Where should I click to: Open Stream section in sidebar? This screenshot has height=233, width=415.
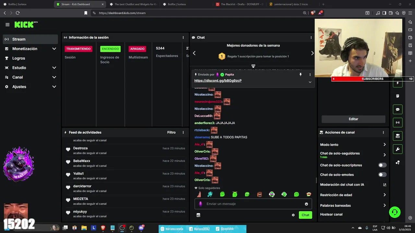click(30, 39)
